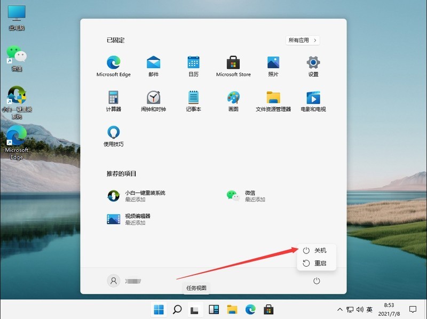Open the Tips (使用技巧) app
This screenshot has width=427, height=319.
click(113, 136)
